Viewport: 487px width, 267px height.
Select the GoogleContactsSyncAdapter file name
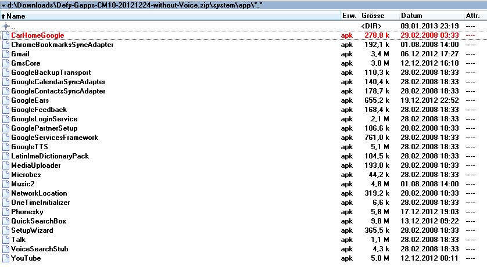tap(58, 91)
